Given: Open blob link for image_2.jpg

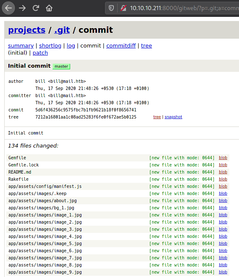Looking at the screenshot, I should coord(223,222).
